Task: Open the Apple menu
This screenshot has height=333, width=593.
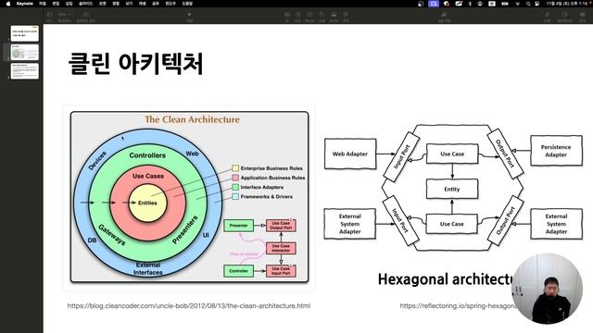Action: [x=8, y=4]
